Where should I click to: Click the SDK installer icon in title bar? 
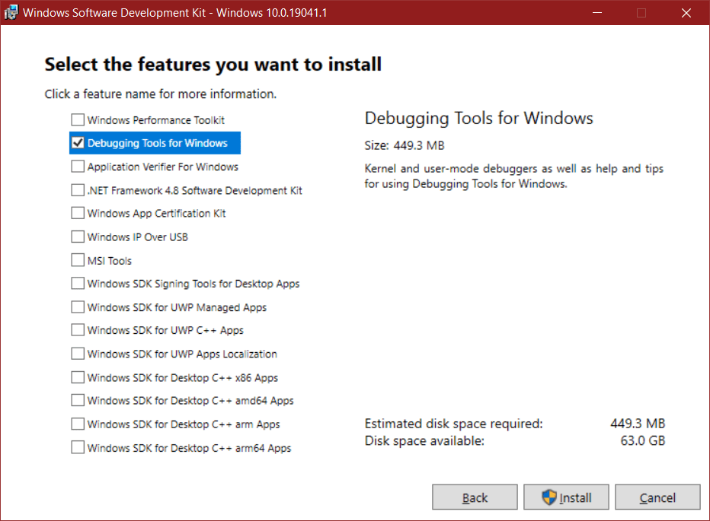[11, 12]
